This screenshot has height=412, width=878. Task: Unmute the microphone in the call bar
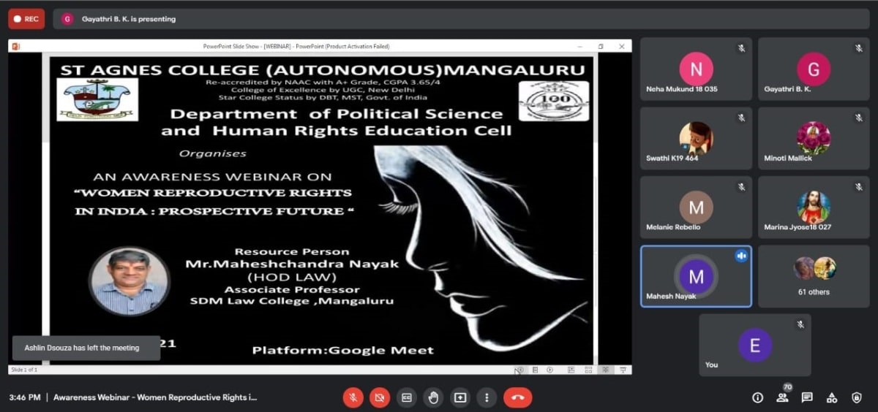tap(353, 397)
